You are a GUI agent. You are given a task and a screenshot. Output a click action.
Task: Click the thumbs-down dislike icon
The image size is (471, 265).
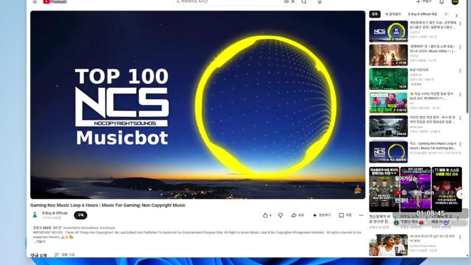(x=281, y=215)
